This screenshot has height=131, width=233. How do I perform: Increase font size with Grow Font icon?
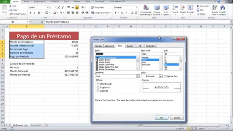pos(59,7)
